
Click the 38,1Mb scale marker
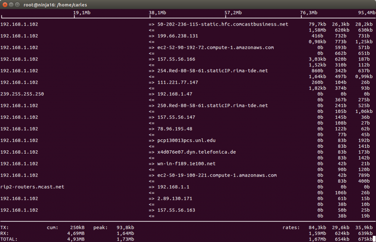coord(158,13)
